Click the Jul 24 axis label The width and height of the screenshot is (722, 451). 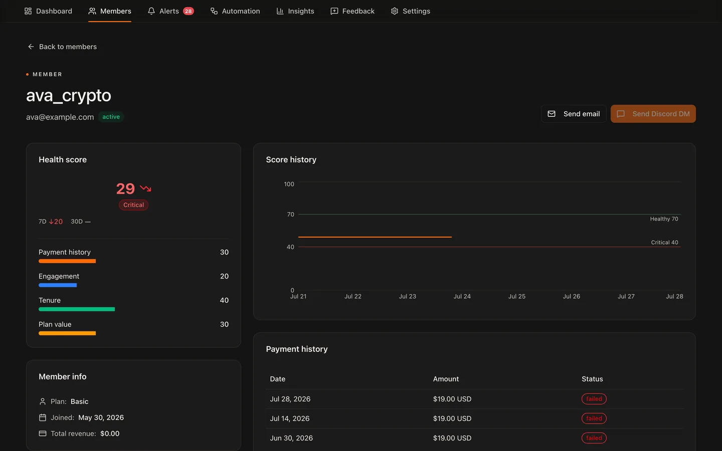pyautogui.click(x=462, y=297)
